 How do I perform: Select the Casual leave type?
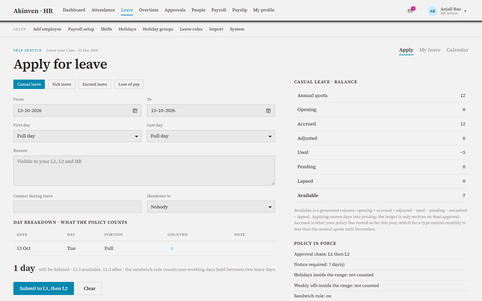coord(29,84)
